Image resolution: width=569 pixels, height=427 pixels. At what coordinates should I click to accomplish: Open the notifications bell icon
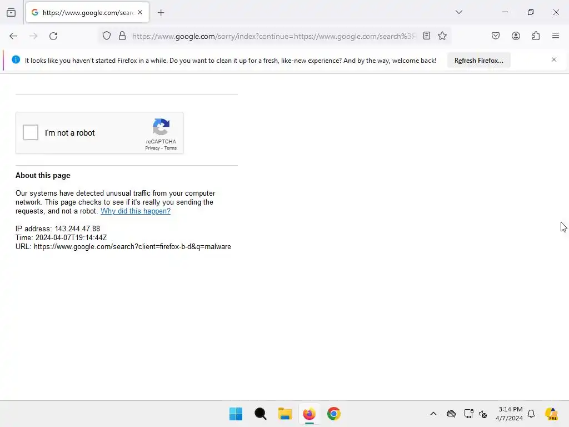[531, 414]
